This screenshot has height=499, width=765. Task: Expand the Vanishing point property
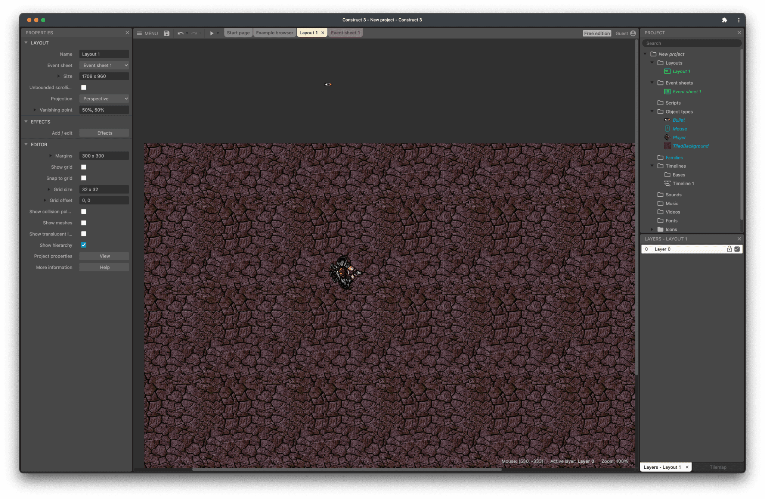pos(35,110)
